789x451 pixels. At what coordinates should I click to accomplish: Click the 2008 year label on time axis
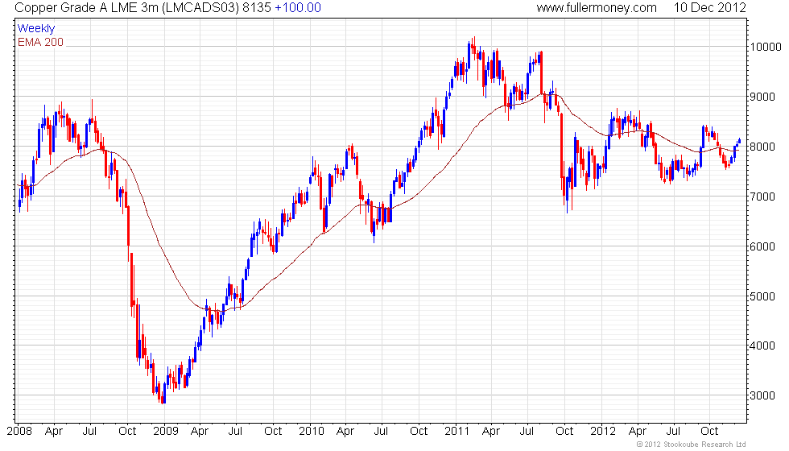19,431
